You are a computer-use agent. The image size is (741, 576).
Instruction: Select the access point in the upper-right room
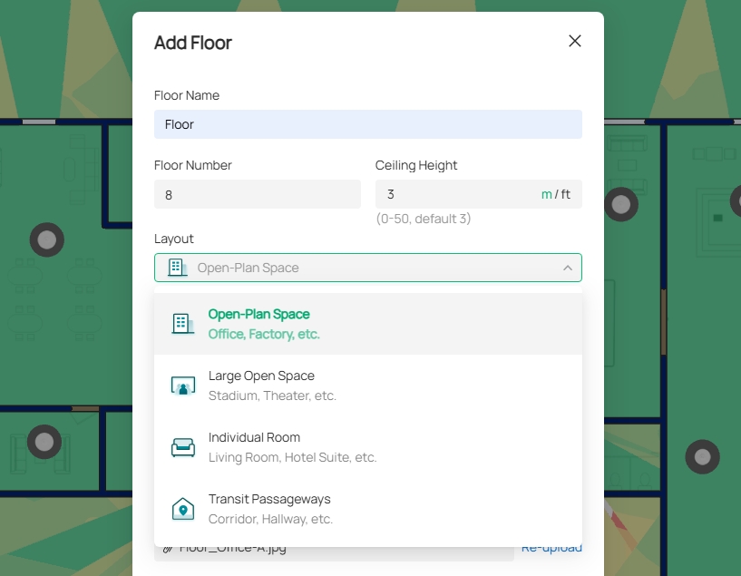click(621, 204)
